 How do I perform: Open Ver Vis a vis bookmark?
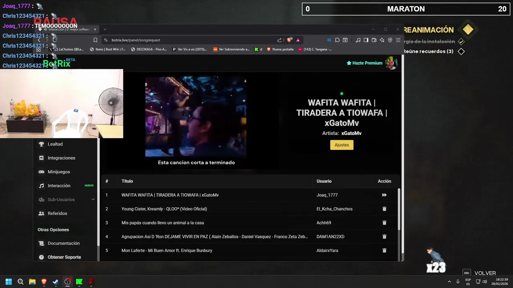pos(190,49)
